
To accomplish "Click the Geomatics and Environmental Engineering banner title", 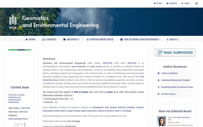I will click(60, 21).
